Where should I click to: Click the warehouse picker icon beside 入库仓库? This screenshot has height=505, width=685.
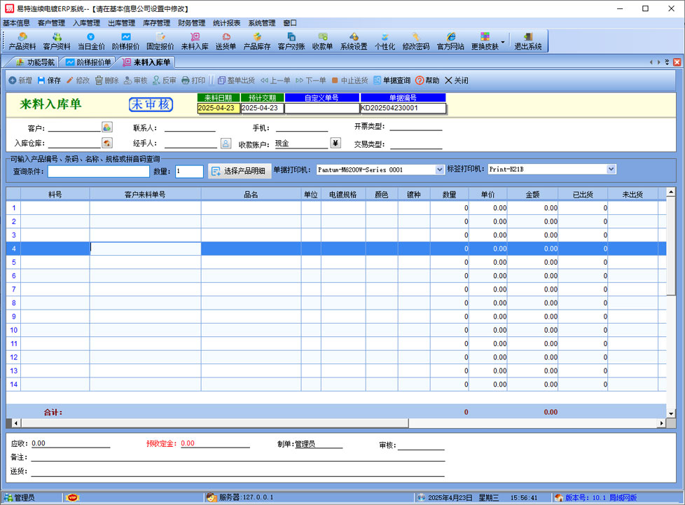(107, 144)
